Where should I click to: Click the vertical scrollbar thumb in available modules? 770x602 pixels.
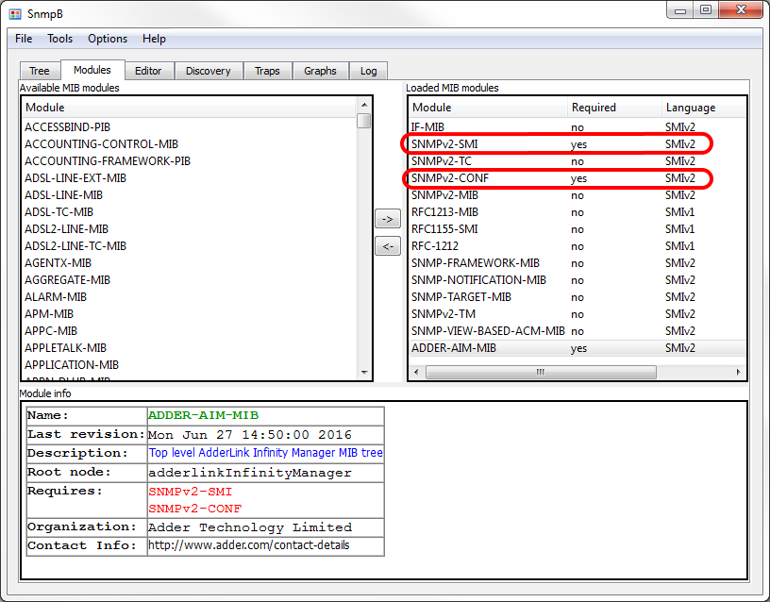[x=364, y=121]
